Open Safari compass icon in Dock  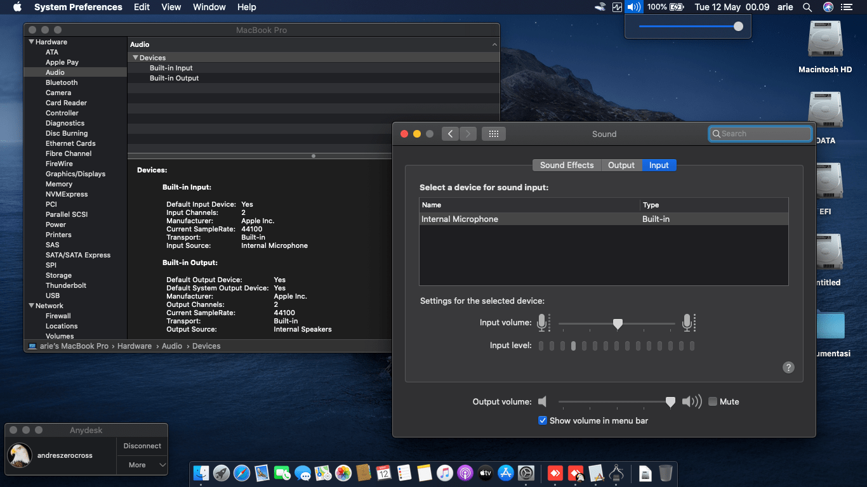coord(242,473)
